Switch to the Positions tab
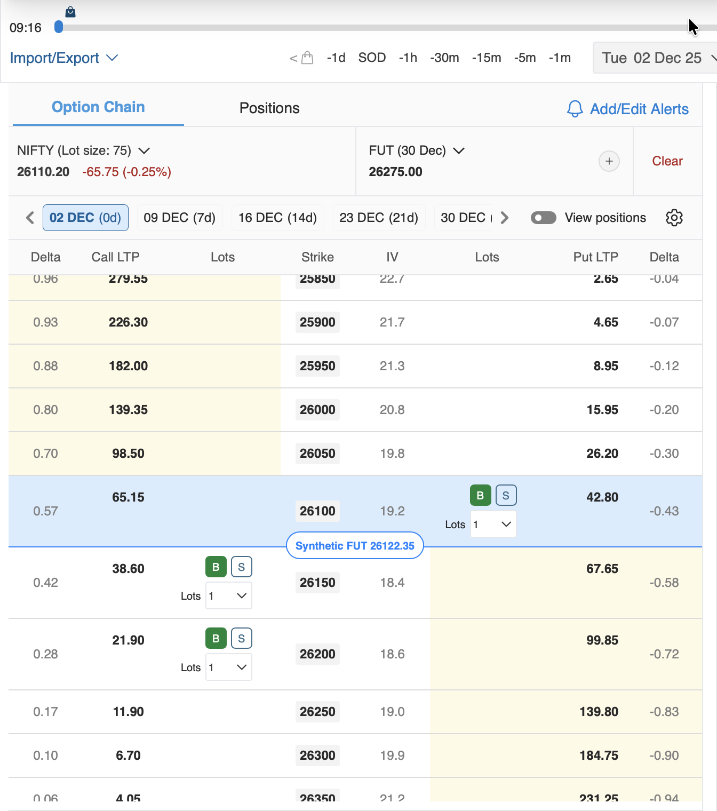This screenshot has height=811, width=717. 269,108
